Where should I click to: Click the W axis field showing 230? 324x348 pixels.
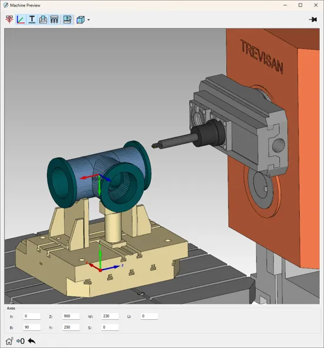pyautogui.click(x=110, y=316)
